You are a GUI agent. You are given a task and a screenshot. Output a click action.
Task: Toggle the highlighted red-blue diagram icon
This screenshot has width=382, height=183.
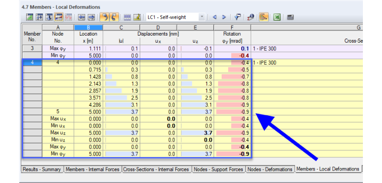(x=58, y=17)
